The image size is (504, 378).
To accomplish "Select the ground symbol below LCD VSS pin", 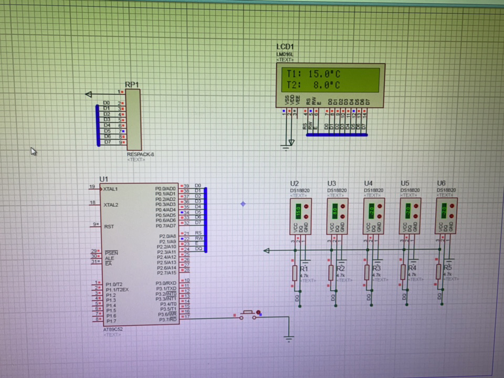I will pos(286,148).
